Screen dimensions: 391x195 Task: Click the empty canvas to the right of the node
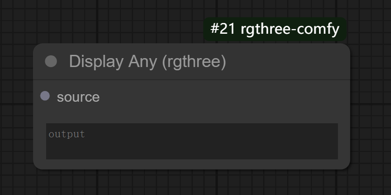(371, 108)
